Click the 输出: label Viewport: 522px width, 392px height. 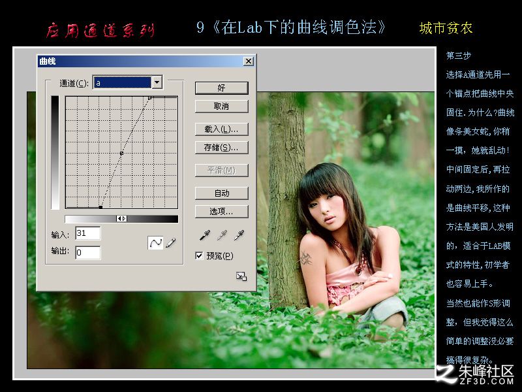tap(60, 251)
